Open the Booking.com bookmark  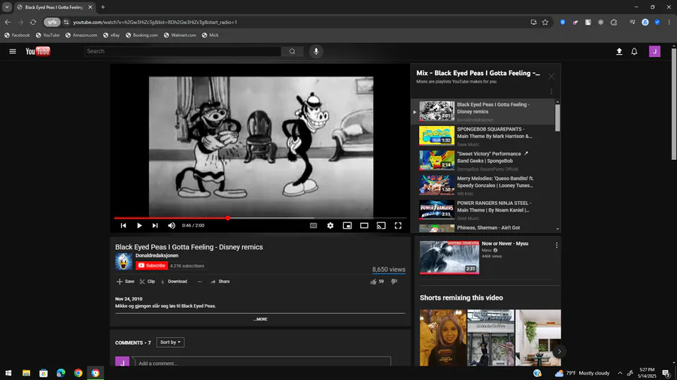tap(141, 35)
